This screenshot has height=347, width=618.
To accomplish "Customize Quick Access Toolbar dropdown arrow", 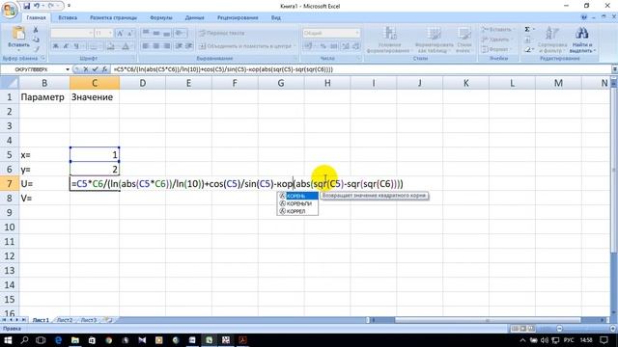I will pyautogui.click(x=69, y=6).
